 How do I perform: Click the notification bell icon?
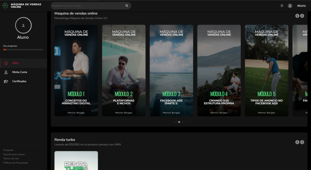[x=282, y=6]
